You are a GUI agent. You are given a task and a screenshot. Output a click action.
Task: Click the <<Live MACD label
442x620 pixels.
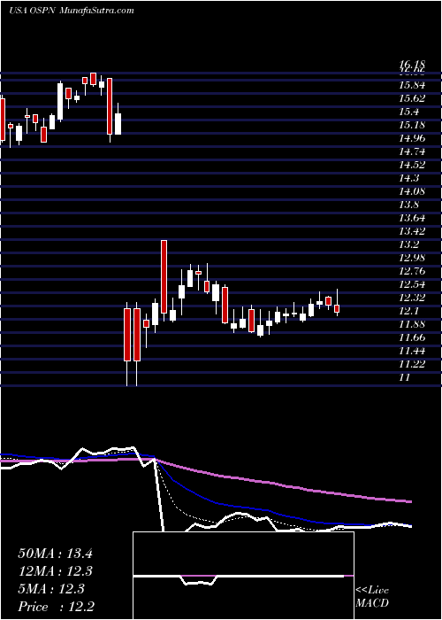click(372, 597)
